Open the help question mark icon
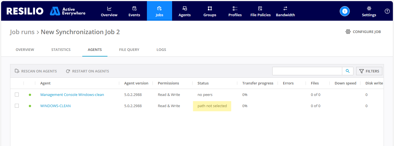Screen dimensions: 394x146 click(x=387, y=11)
